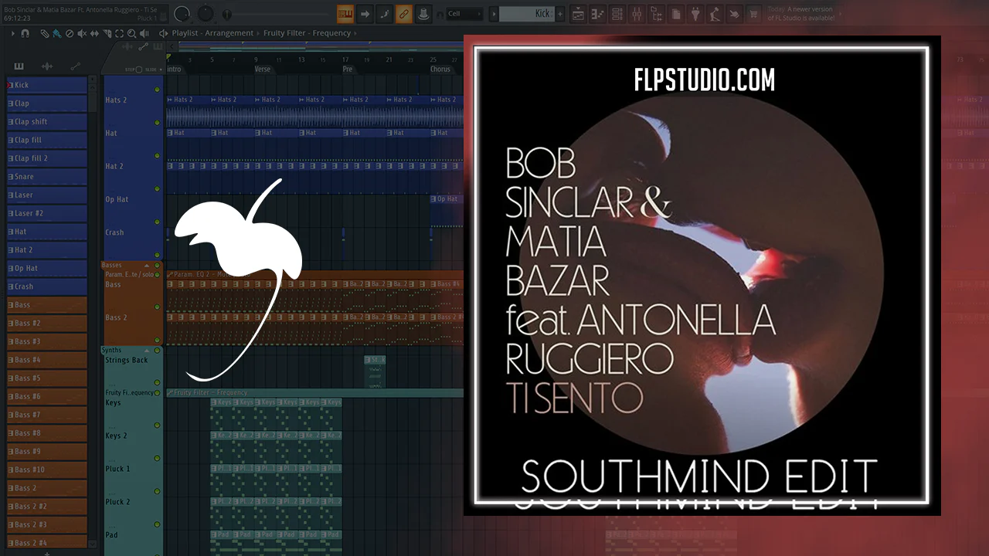Screen dimensions: 989x556
Task: Click the top hat icon in toolbar
Action: coord(423,13)
